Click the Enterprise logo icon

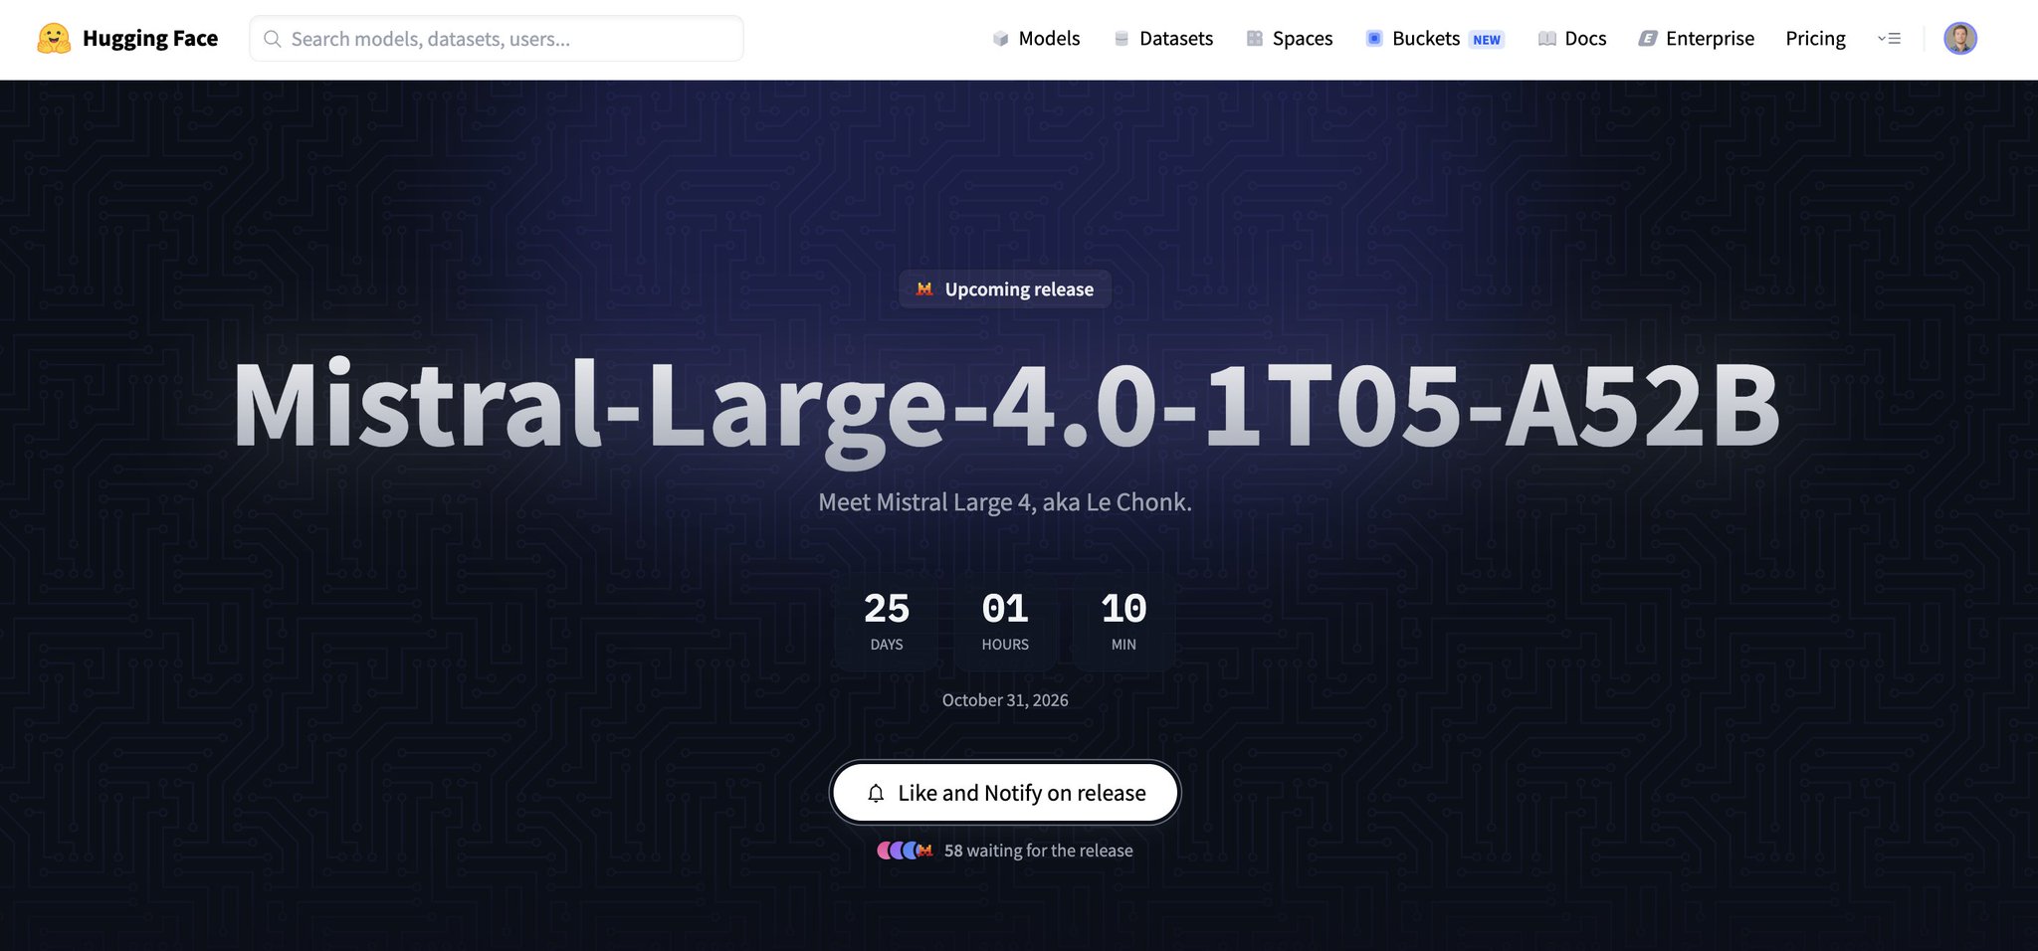coord(1648,39)
